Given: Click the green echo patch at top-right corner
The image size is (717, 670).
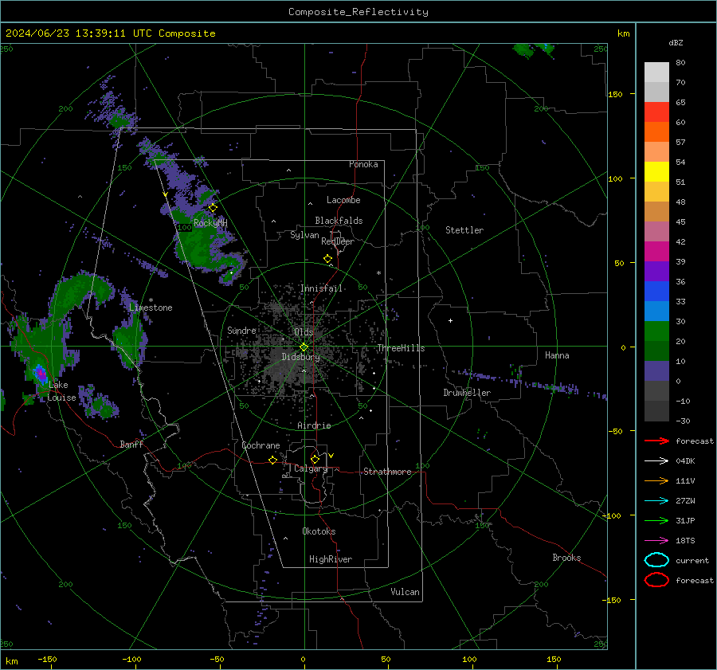Looking at the screenshot, I should tap(534, 50).
